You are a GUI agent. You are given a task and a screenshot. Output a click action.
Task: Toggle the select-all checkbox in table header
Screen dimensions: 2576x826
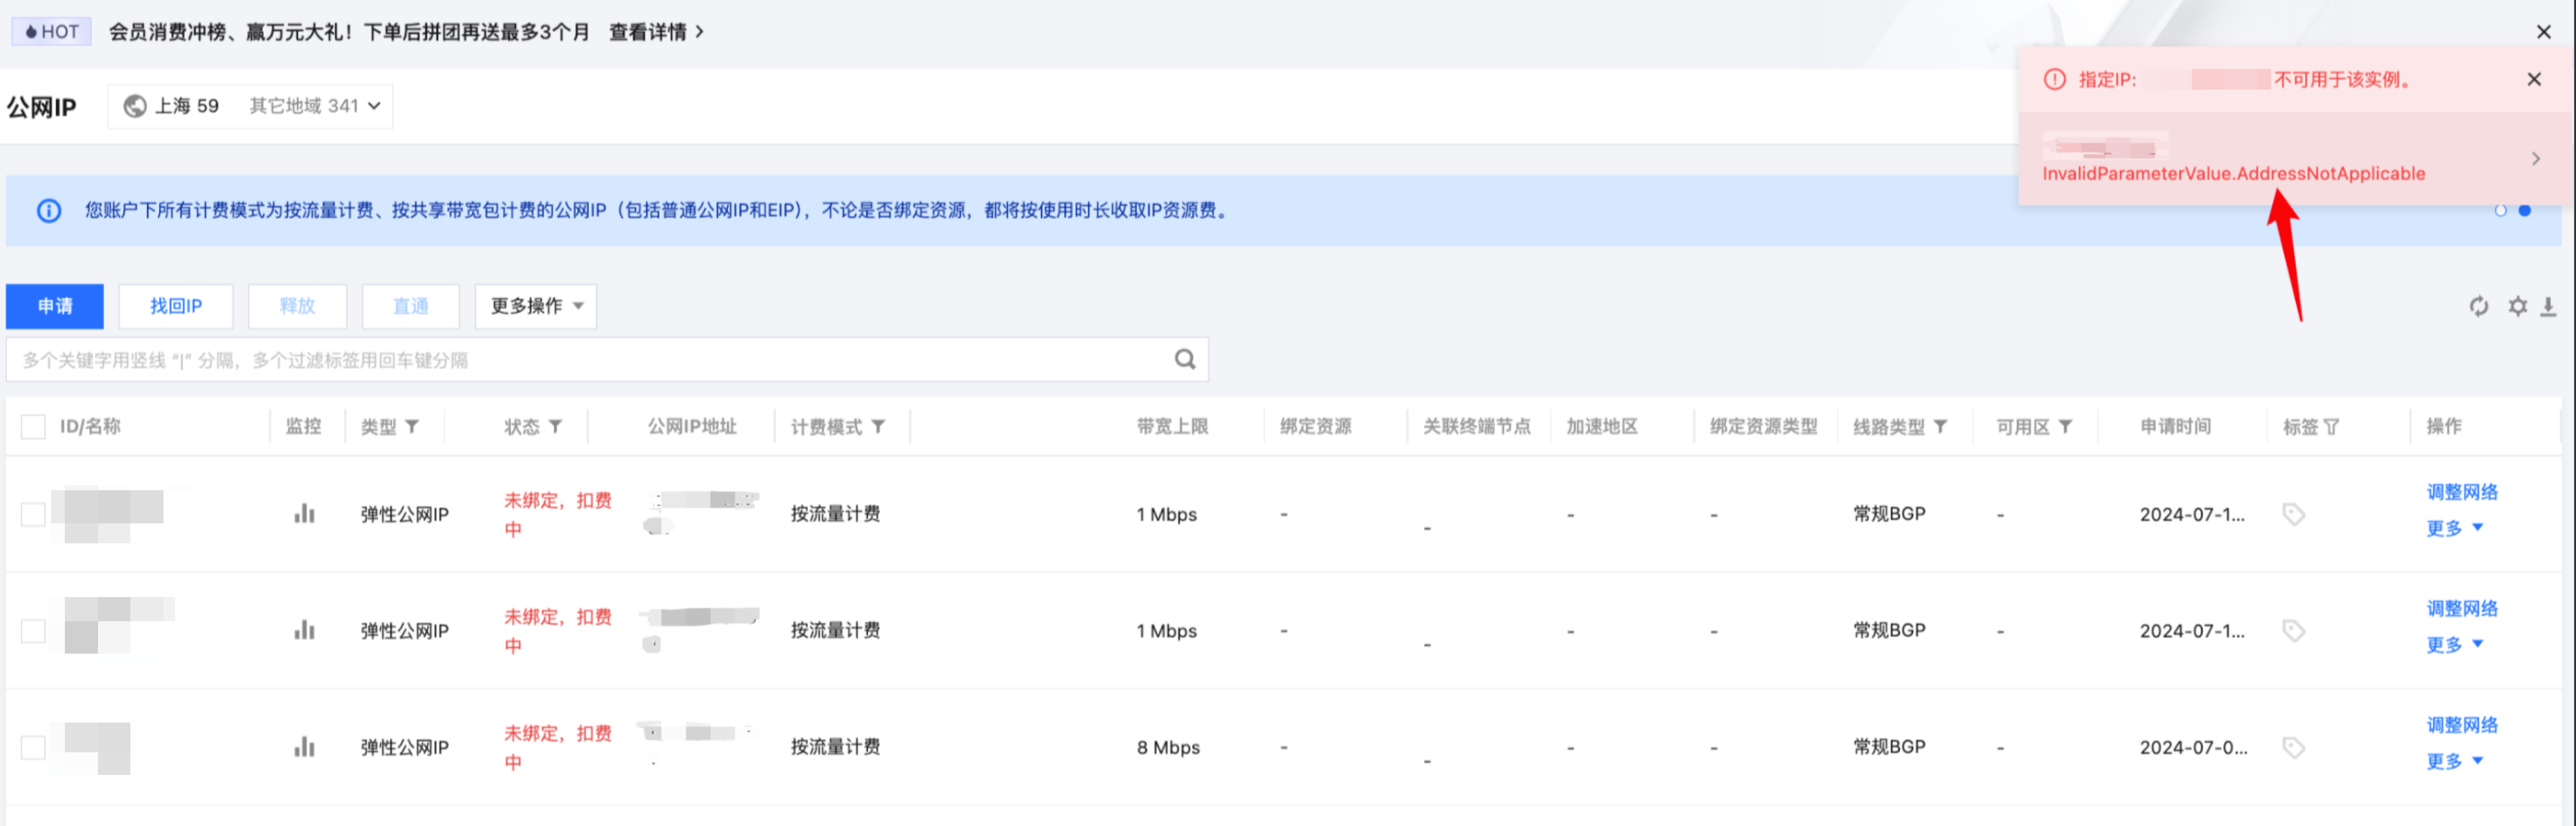pyautogui.click(x=33, y=427)
